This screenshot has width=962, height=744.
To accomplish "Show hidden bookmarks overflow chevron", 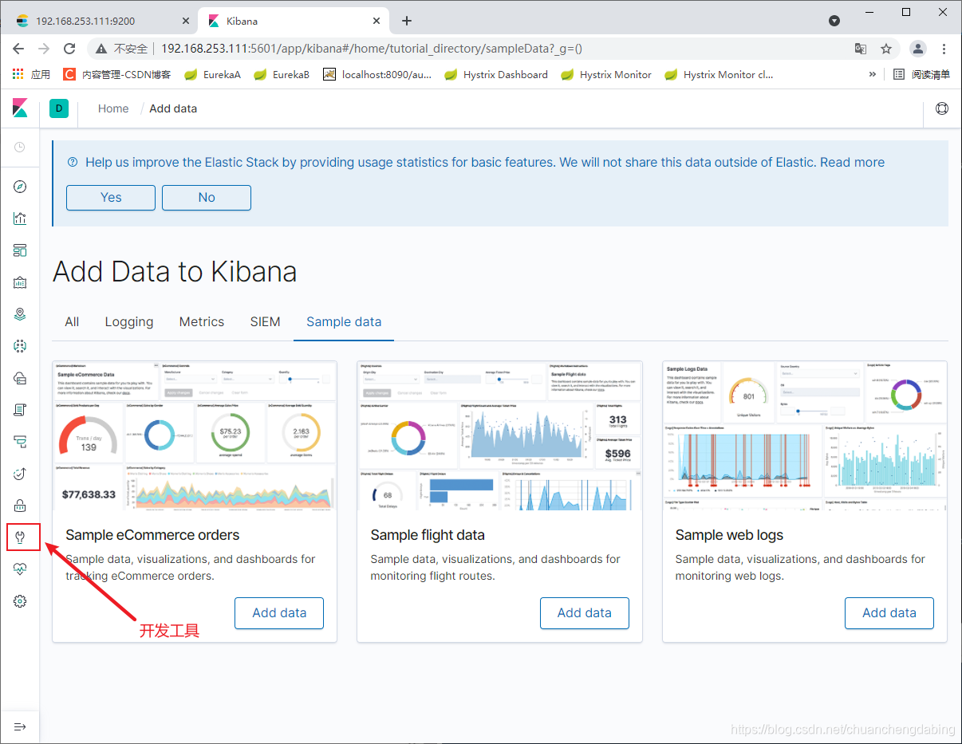I will pos(873,74).
